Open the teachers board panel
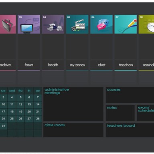Image resolution: width=154 pixels, height=154 pixels. click(130, 130)
